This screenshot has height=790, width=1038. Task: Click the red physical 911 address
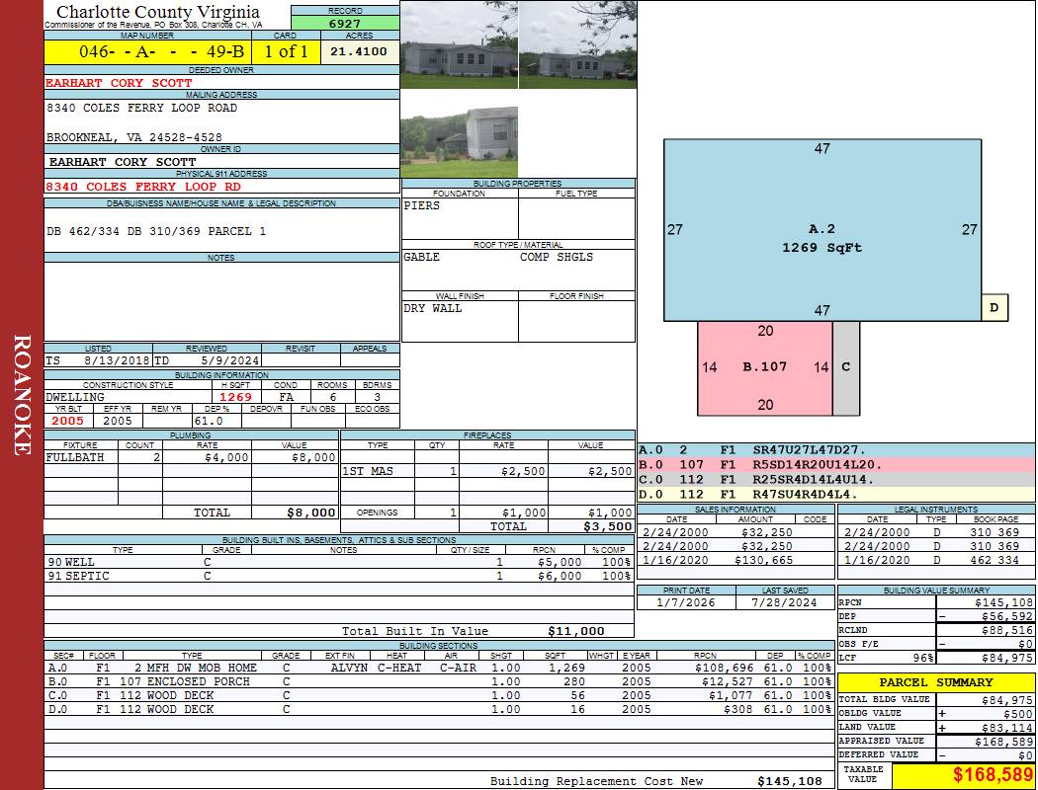click(x=143, y=187)
